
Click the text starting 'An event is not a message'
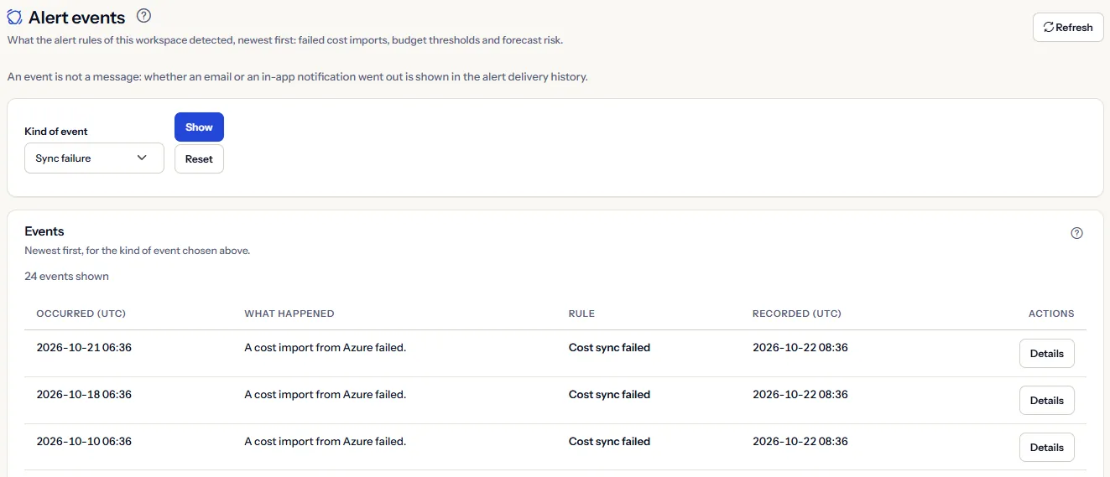[x=297, y=77]
